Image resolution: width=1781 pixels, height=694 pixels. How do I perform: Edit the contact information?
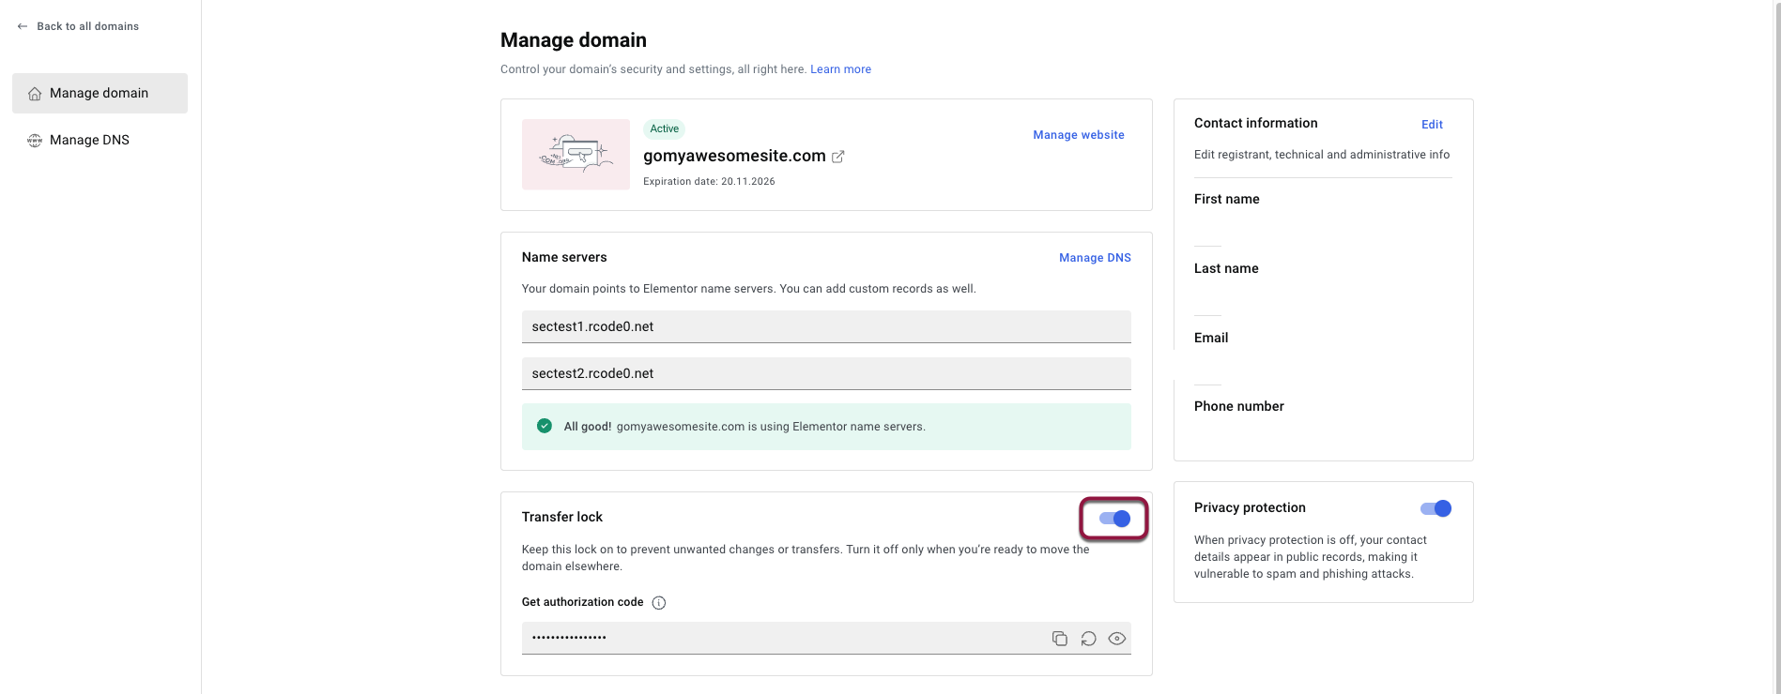[1432, 125]
